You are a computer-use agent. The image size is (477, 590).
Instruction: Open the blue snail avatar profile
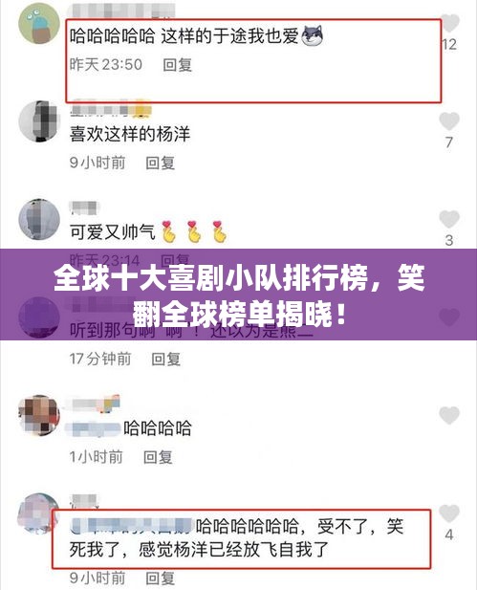39,23
